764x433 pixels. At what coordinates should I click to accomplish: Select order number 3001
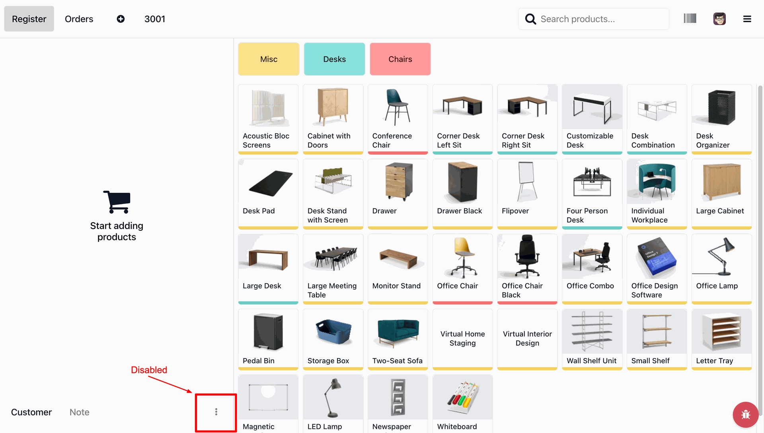tap(155, 19)
